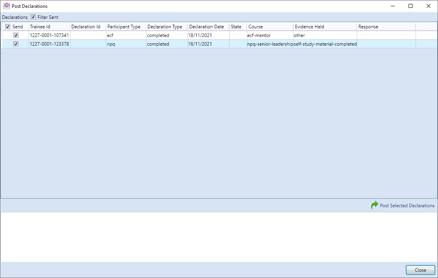The height and width of the screenshot is (278, 438).
Task: Click the app logo in title bar
Action: [6, 6]
